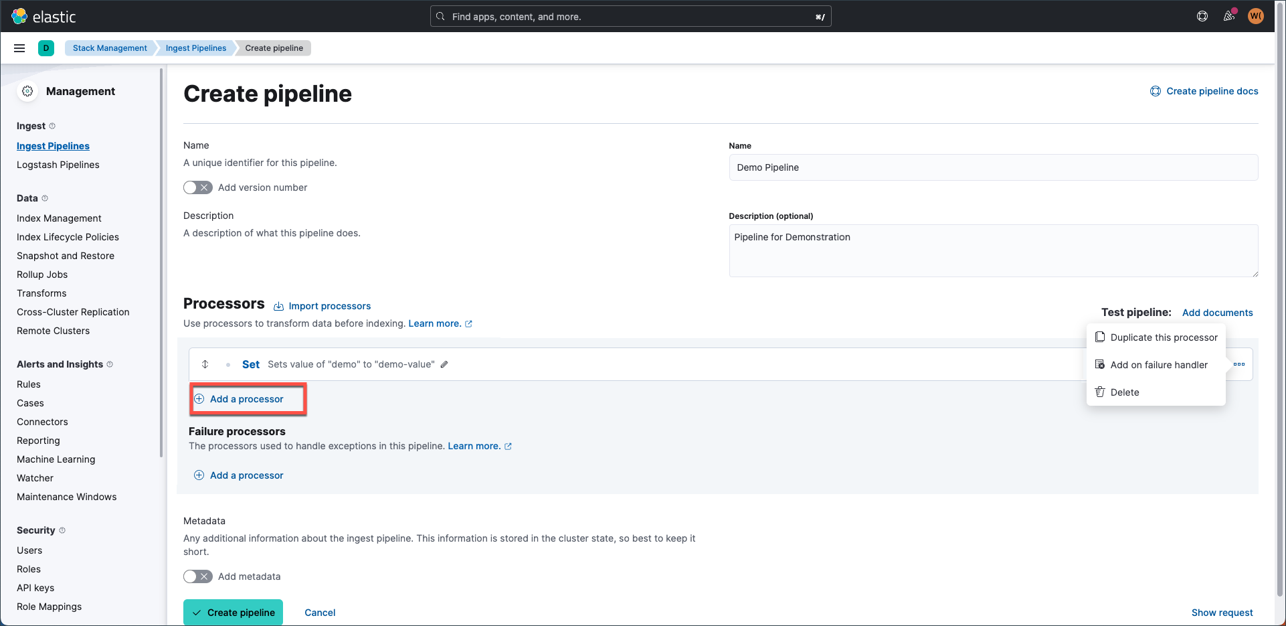Click the user avatar
The width and height of the screenshot is (1286, 626).
pos(1256,16)
